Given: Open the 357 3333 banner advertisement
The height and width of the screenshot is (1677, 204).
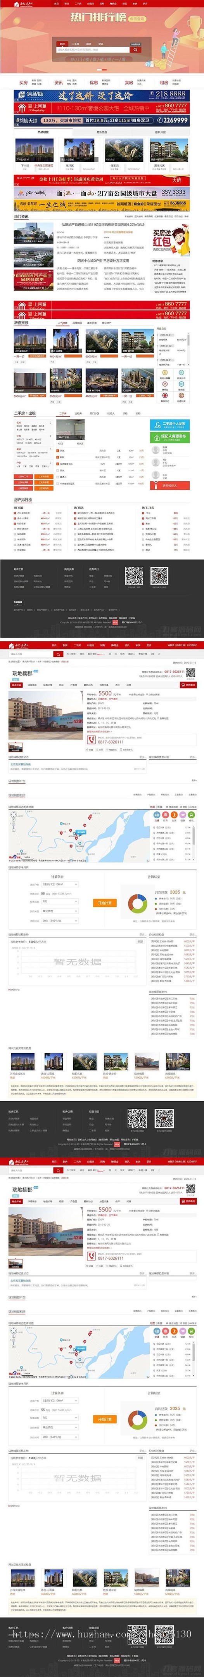Looking at the screenshot, I should click(102, 193).
